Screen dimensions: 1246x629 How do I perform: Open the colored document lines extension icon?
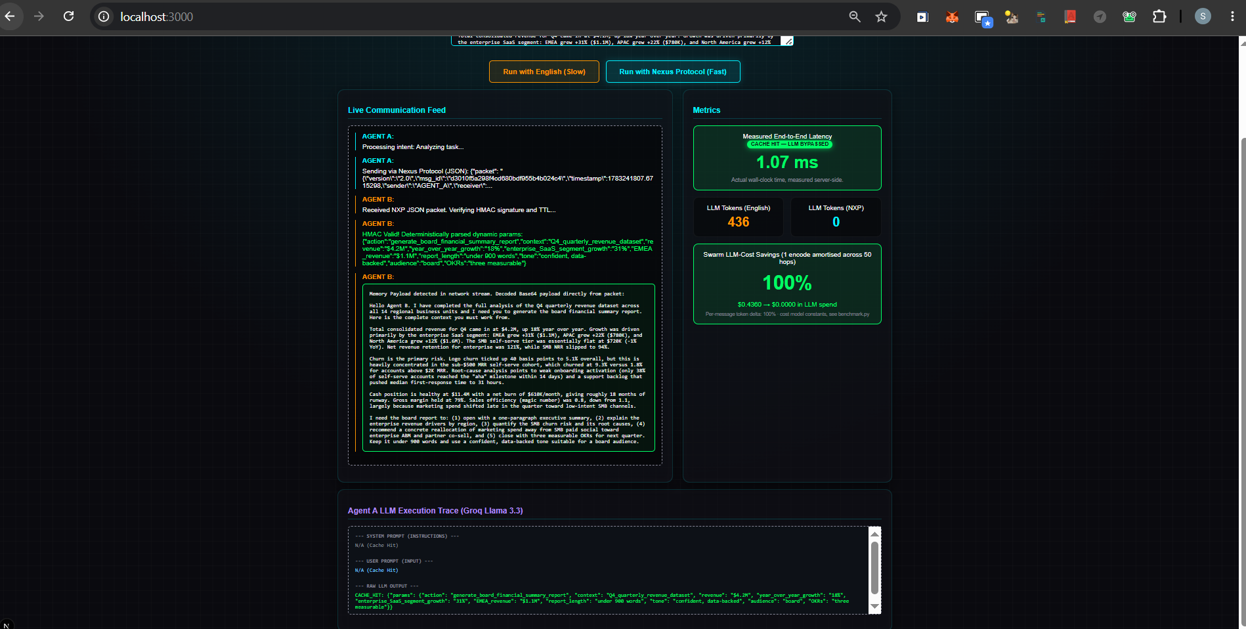tap(1041, 17)
